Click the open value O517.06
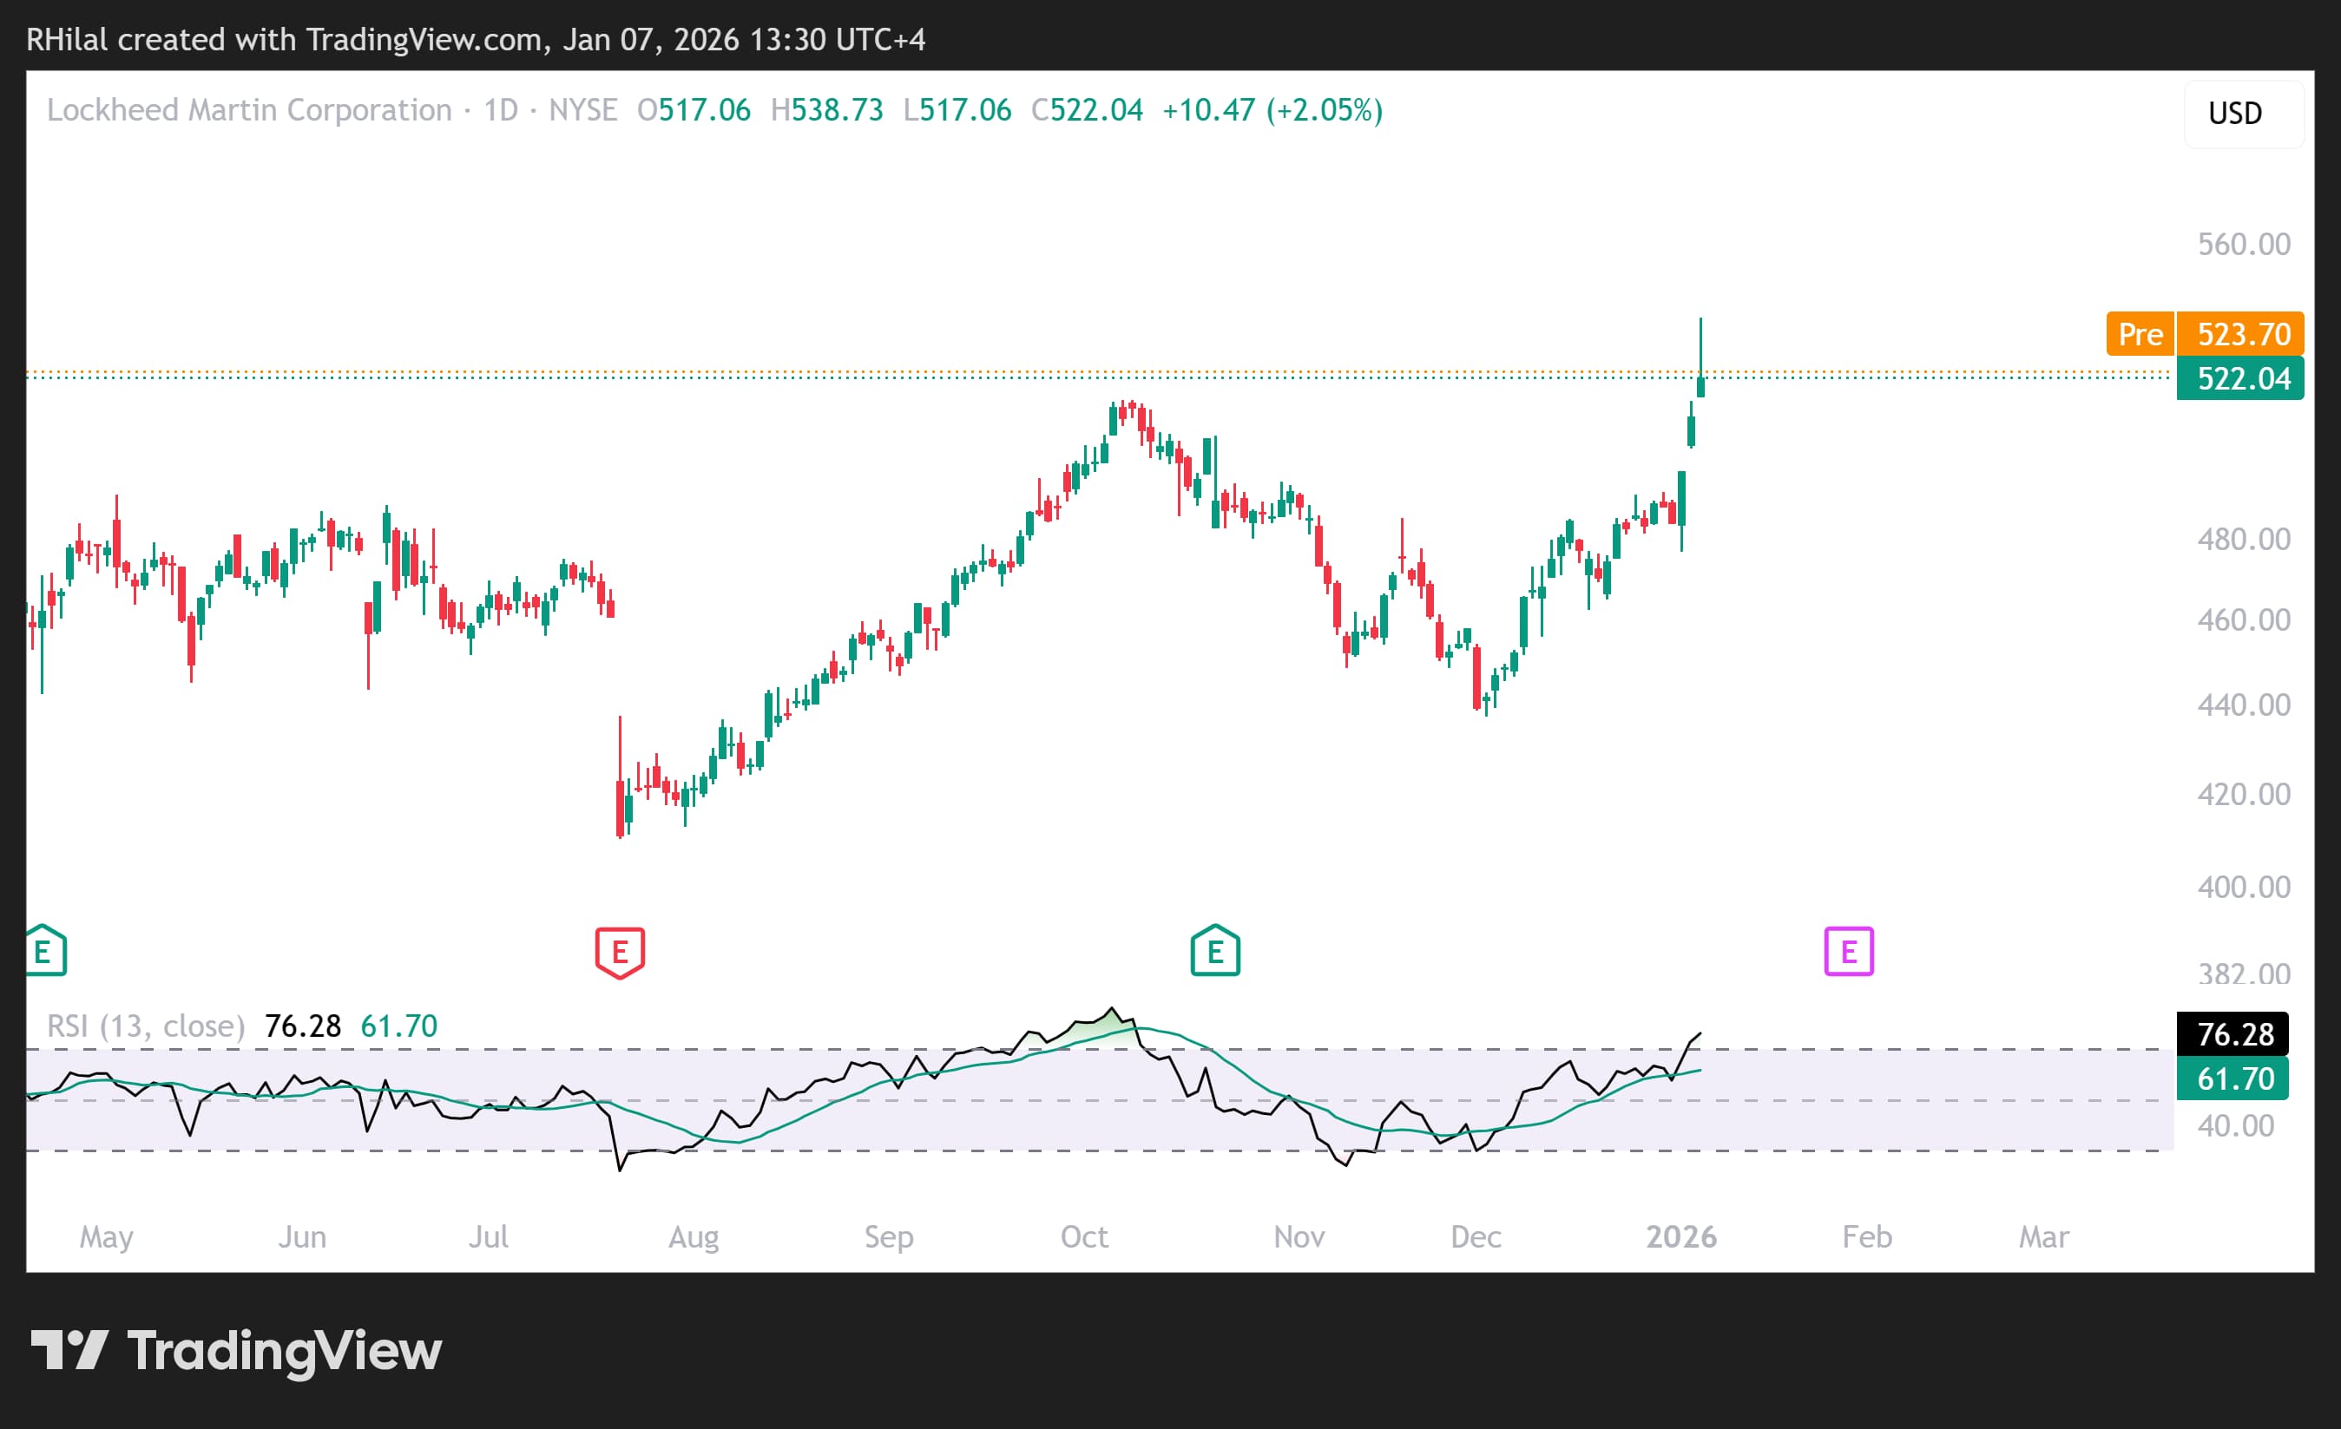The width and height of the screenshot is (2341, 1429). tap(694, 110)
